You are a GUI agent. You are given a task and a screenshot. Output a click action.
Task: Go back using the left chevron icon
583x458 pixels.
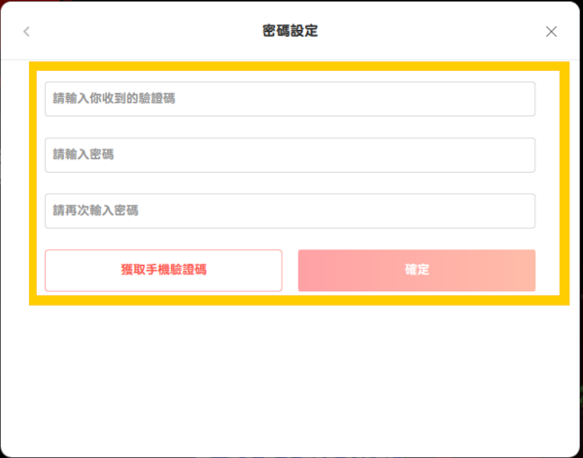(x=26, y=32)
